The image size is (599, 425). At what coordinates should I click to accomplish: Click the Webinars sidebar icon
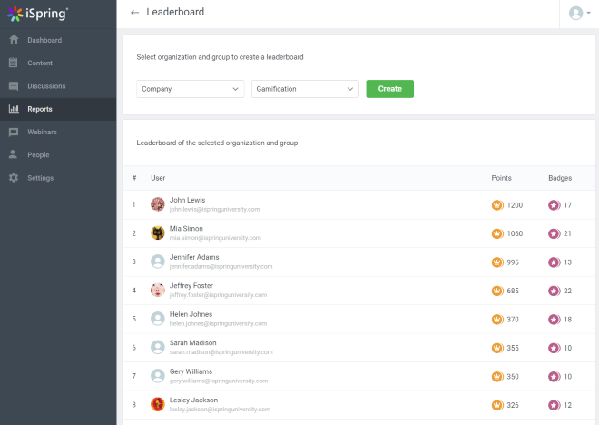tap(13, 132)
